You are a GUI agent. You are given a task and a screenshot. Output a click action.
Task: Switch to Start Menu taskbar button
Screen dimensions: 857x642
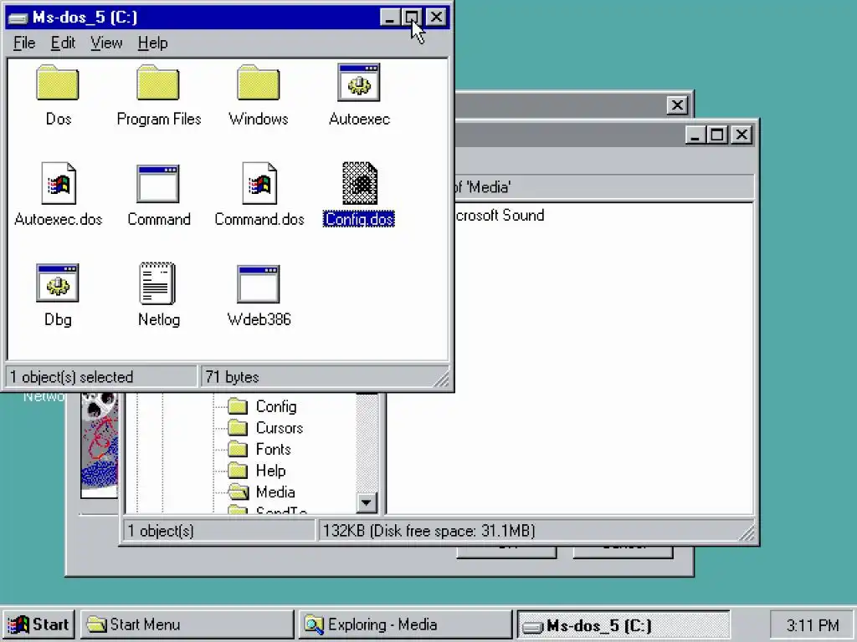point(187,624)
